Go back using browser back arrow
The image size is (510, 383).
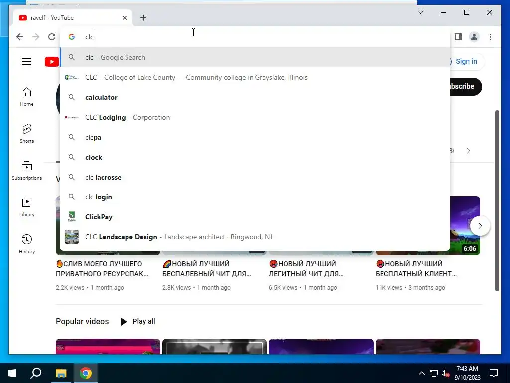tap(20, 37)
